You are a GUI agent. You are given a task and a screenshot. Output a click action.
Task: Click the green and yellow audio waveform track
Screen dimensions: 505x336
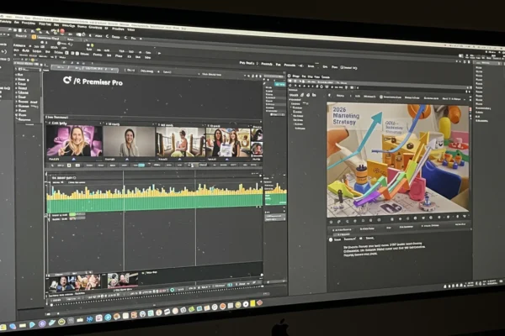tap(155, 199)
